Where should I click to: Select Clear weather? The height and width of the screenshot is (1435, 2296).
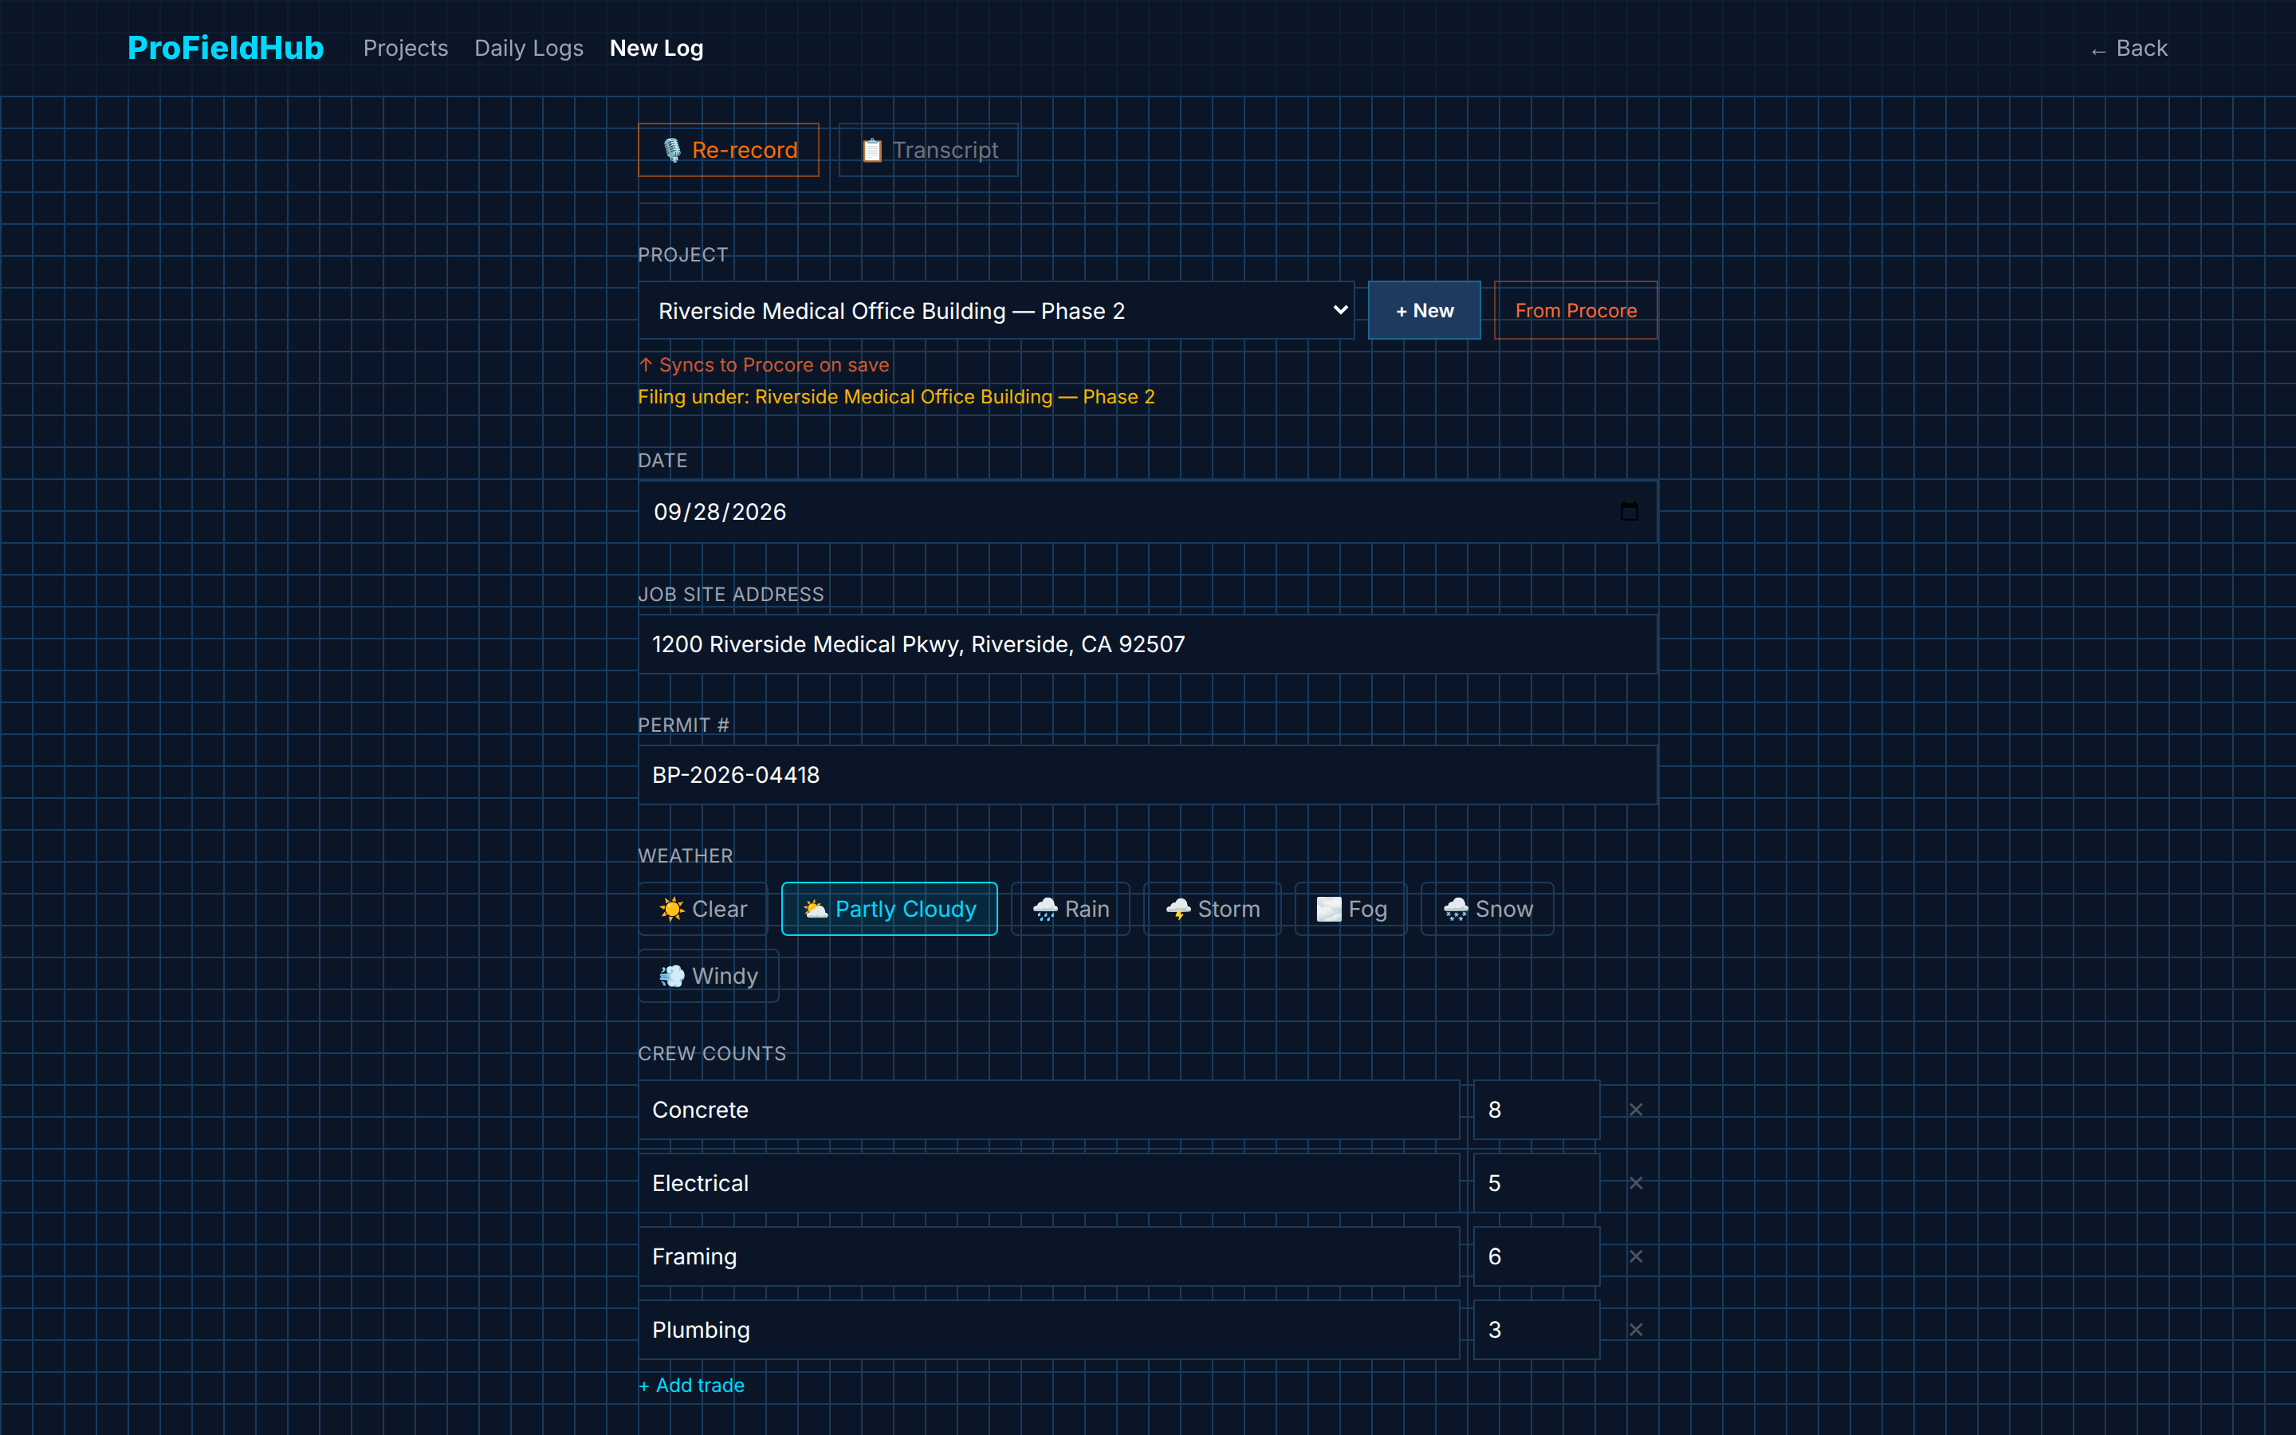(703, 909)
